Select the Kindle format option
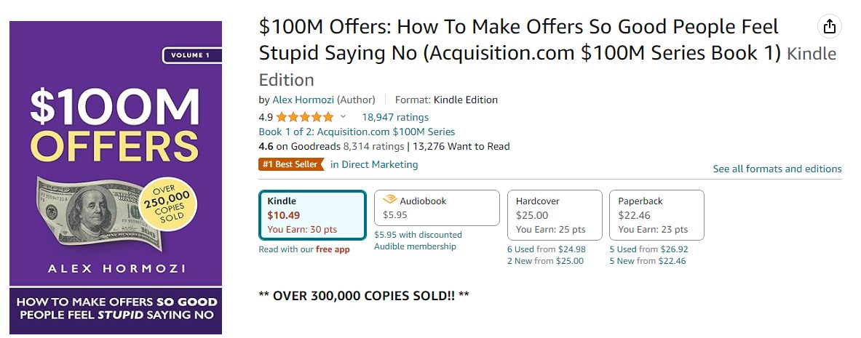The height and width of the screenshot is (338, 861). (x=312, y=215)
